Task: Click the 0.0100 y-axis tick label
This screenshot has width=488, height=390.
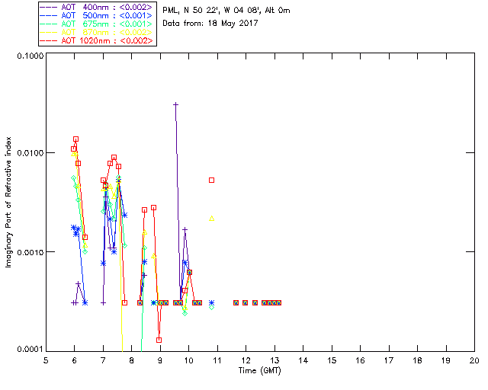Action: tap(28, 155)
